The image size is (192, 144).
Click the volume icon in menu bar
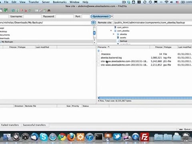(172, 2)
